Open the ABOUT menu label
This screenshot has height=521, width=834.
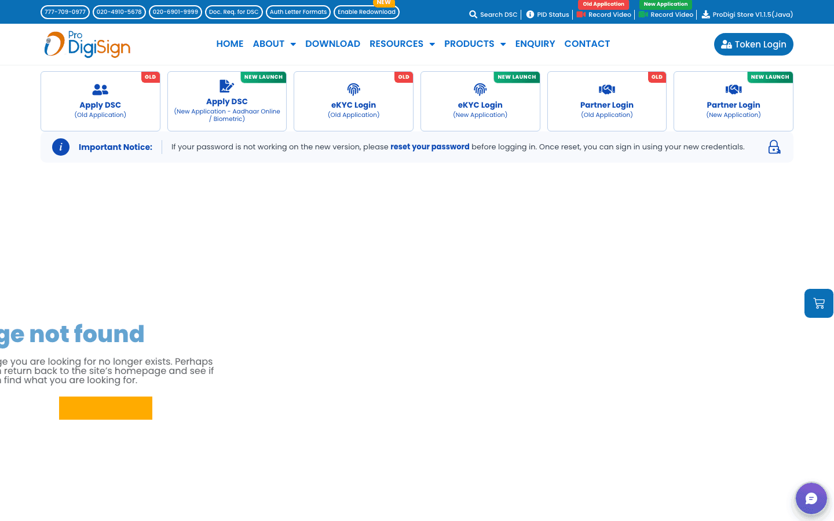pyautogui.click(x=269, y=44)
